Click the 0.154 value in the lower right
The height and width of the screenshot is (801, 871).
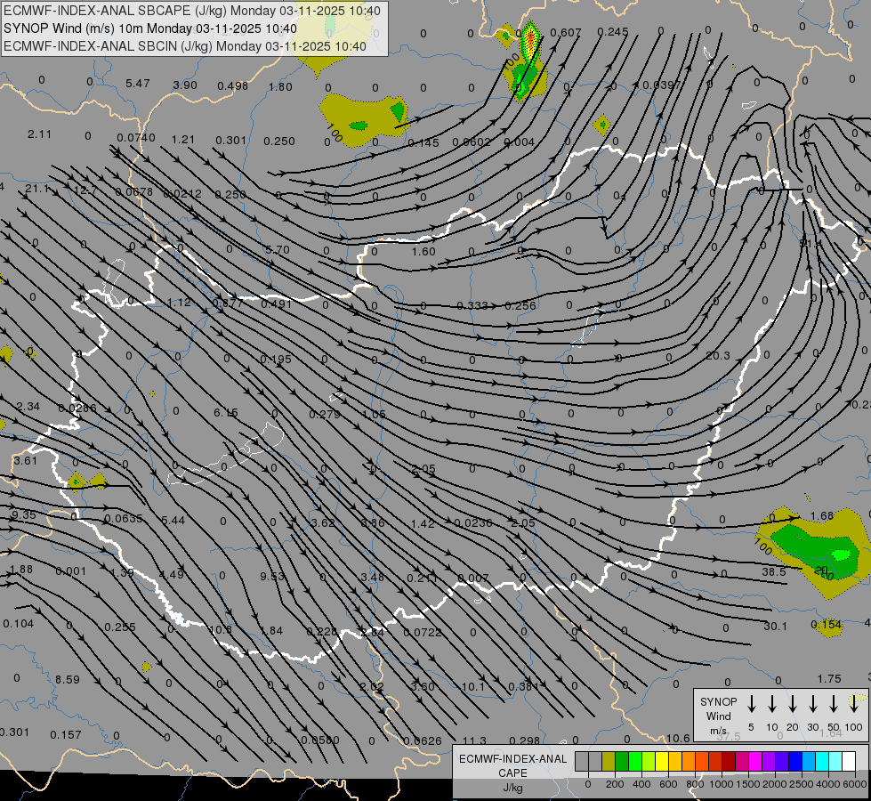[x=827, y=624]
